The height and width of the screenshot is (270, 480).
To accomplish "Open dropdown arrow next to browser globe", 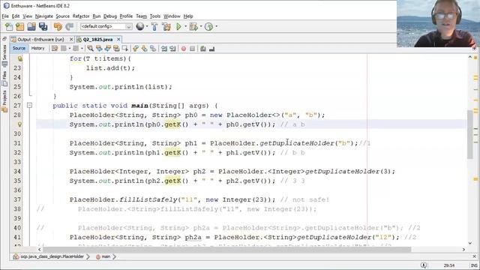I will 147,27.
